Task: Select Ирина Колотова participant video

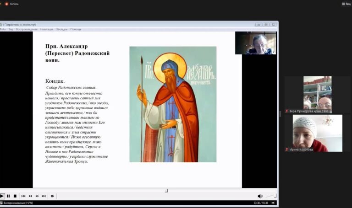Action: pos(318,133)
